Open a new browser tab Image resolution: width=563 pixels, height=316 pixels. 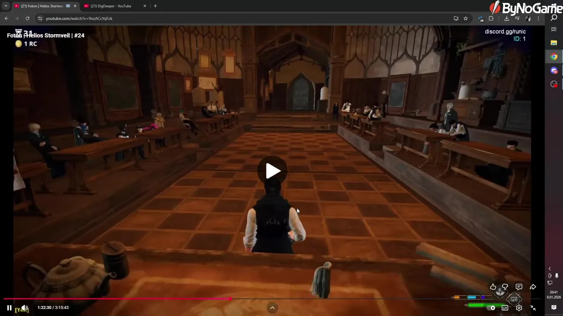tap(155, 6)
